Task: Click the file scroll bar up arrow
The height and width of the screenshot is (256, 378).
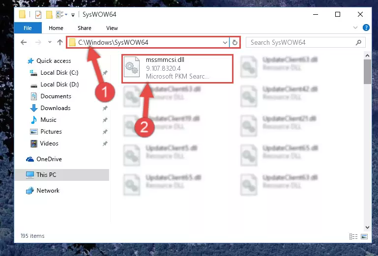Action: tap(367, 56)
